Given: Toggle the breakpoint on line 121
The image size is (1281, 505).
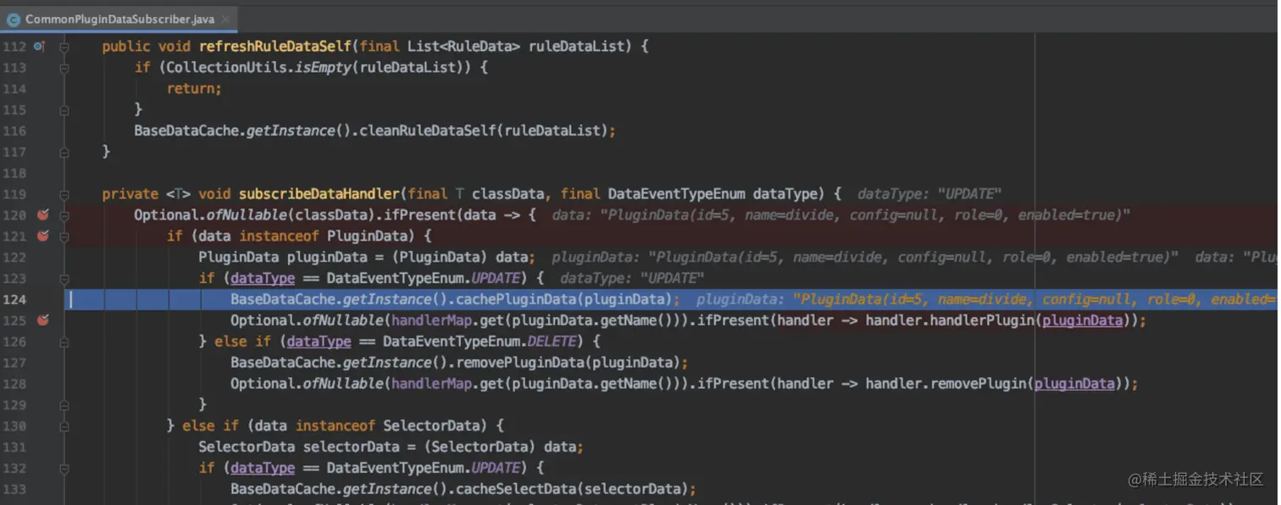Looking at the screenshot, I should (x=43, y=236).
